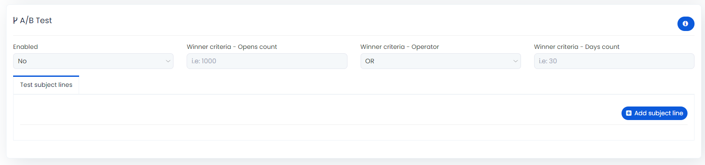705x165 pixels.
Task: Open the Winner criteria Operator dropdown
Action: click(441, 61)
